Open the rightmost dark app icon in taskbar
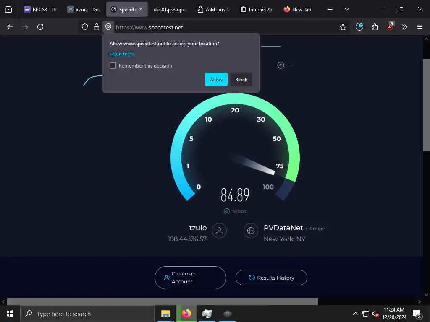 227,314
